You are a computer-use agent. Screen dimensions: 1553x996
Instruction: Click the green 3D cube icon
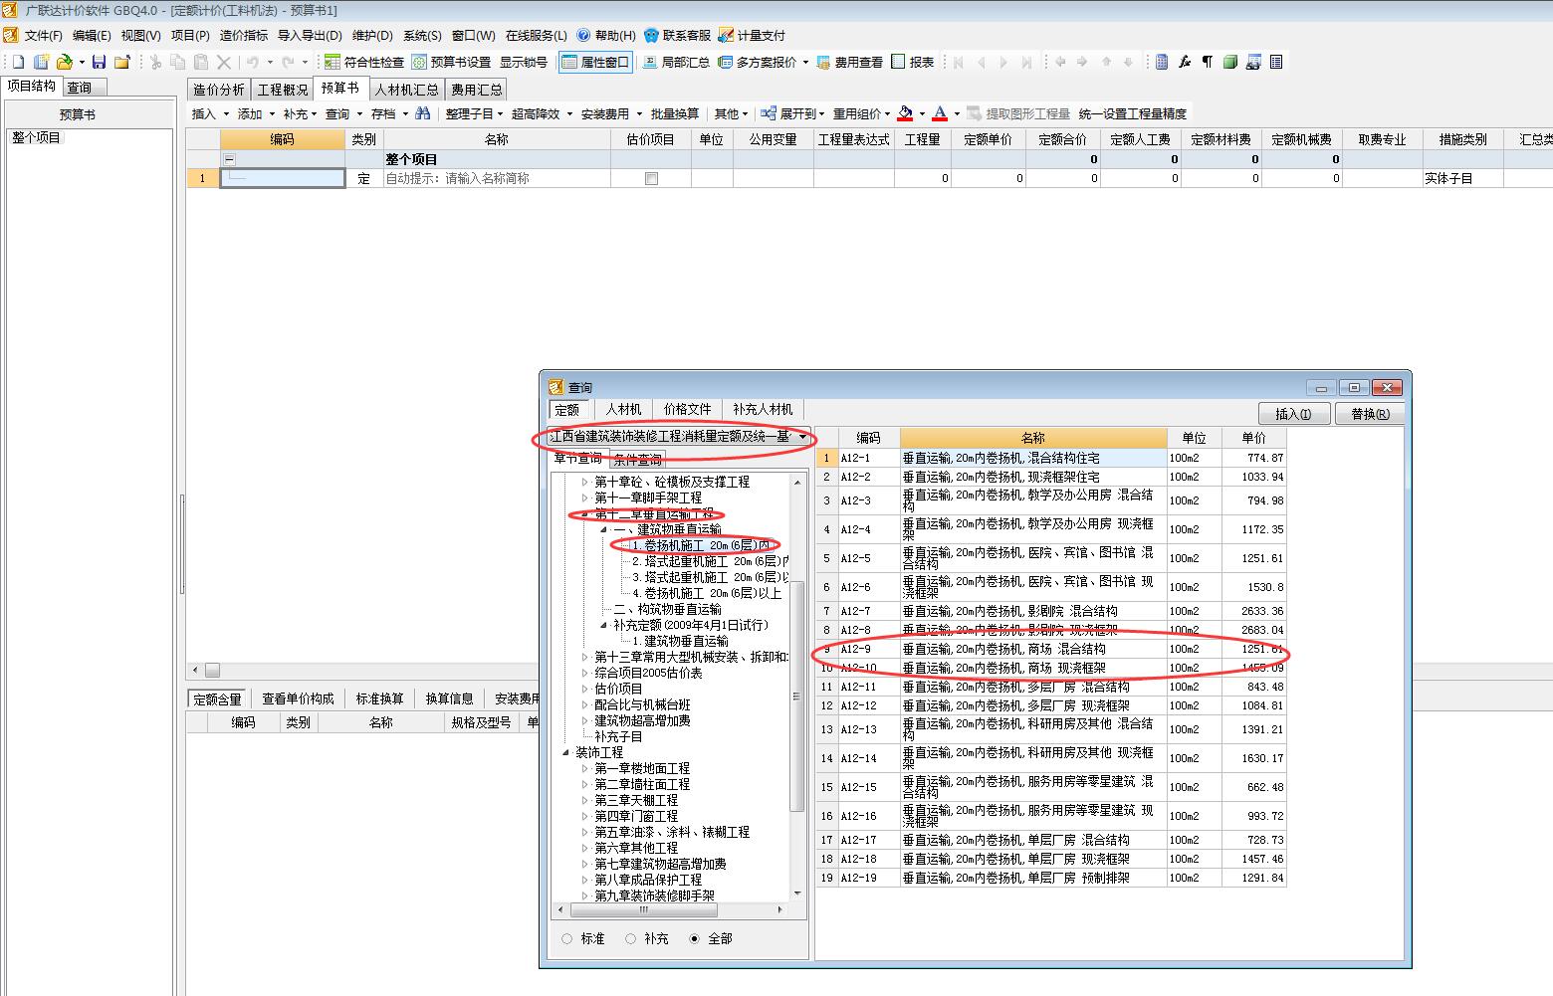1230,62
